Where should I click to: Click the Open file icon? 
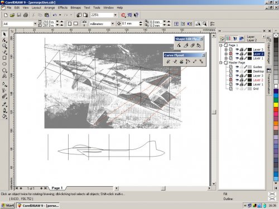tap(12, 15)
